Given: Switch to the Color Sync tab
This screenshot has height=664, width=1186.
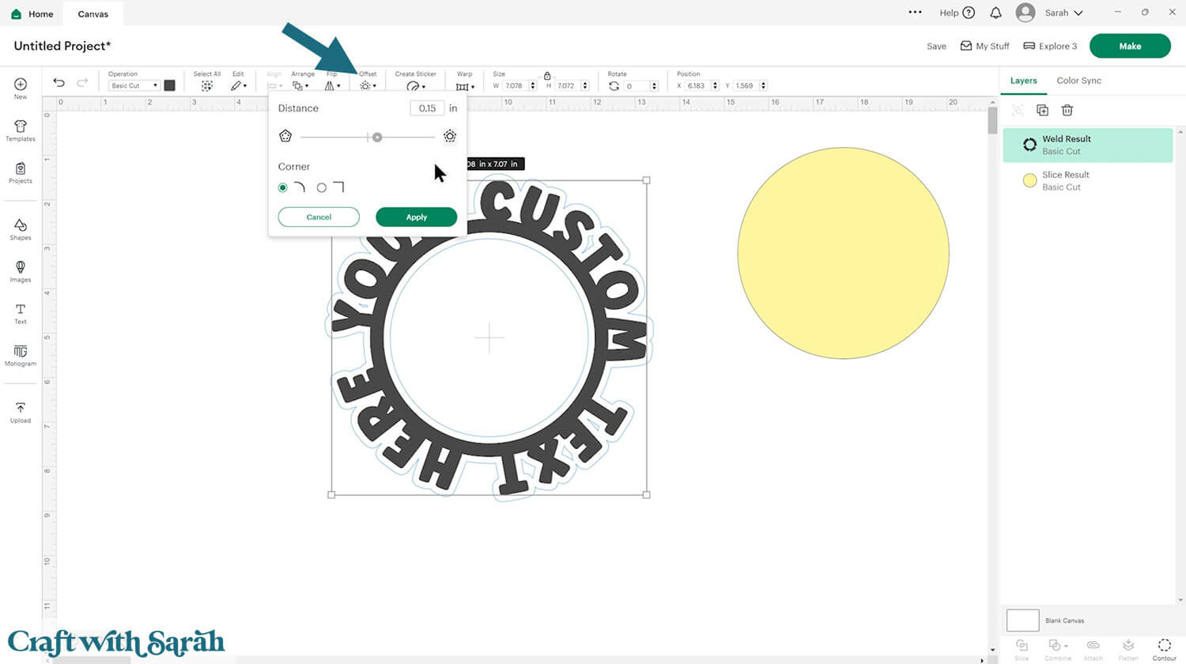Looking at the screenshot, I should coord(1078,81).
